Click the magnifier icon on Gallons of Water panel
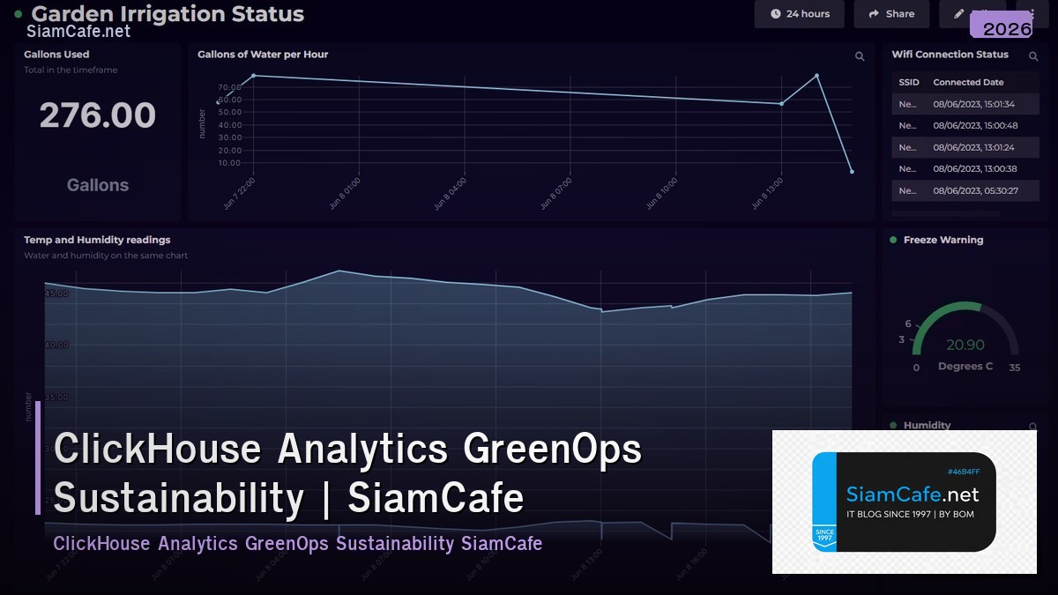Viewport: 1058px width, 595px height. click(860, 56)
